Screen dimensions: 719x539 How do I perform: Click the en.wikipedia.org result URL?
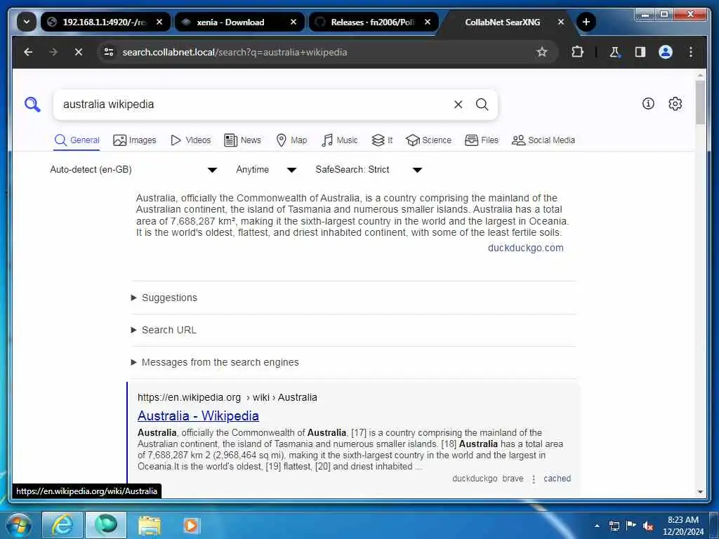pos(227,397)
